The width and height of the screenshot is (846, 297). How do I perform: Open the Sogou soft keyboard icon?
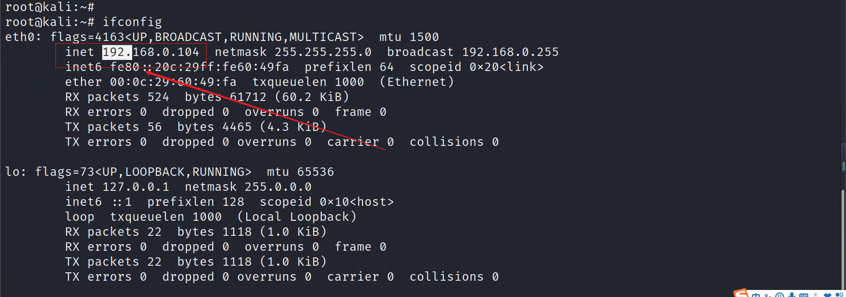[x=804, y=295]
